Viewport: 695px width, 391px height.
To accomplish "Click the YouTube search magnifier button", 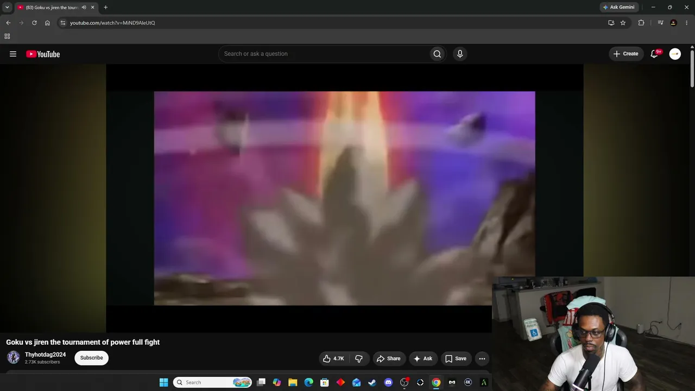I will point(437,54).
